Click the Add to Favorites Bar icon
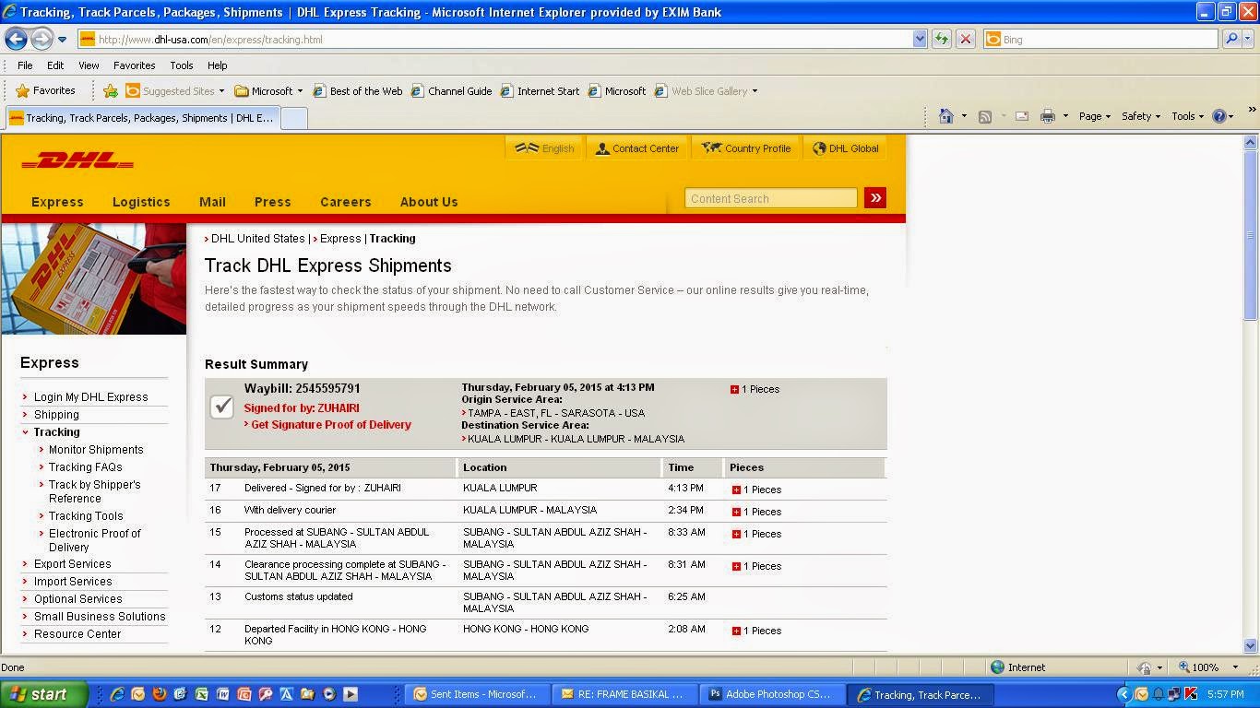This screenshot has width=1260, height=708. click(111, 90)
